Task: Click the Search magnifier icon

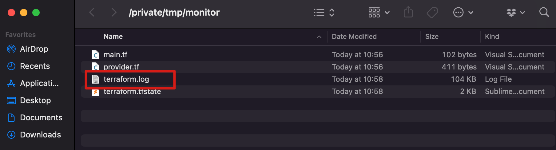Action: [x=544, y=13]
